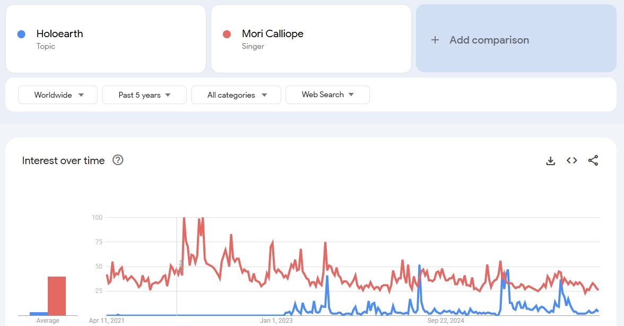Screen dimensions: 624x326
Task: Expand the Past 5 years time filter
Action: tap(144, 95)
